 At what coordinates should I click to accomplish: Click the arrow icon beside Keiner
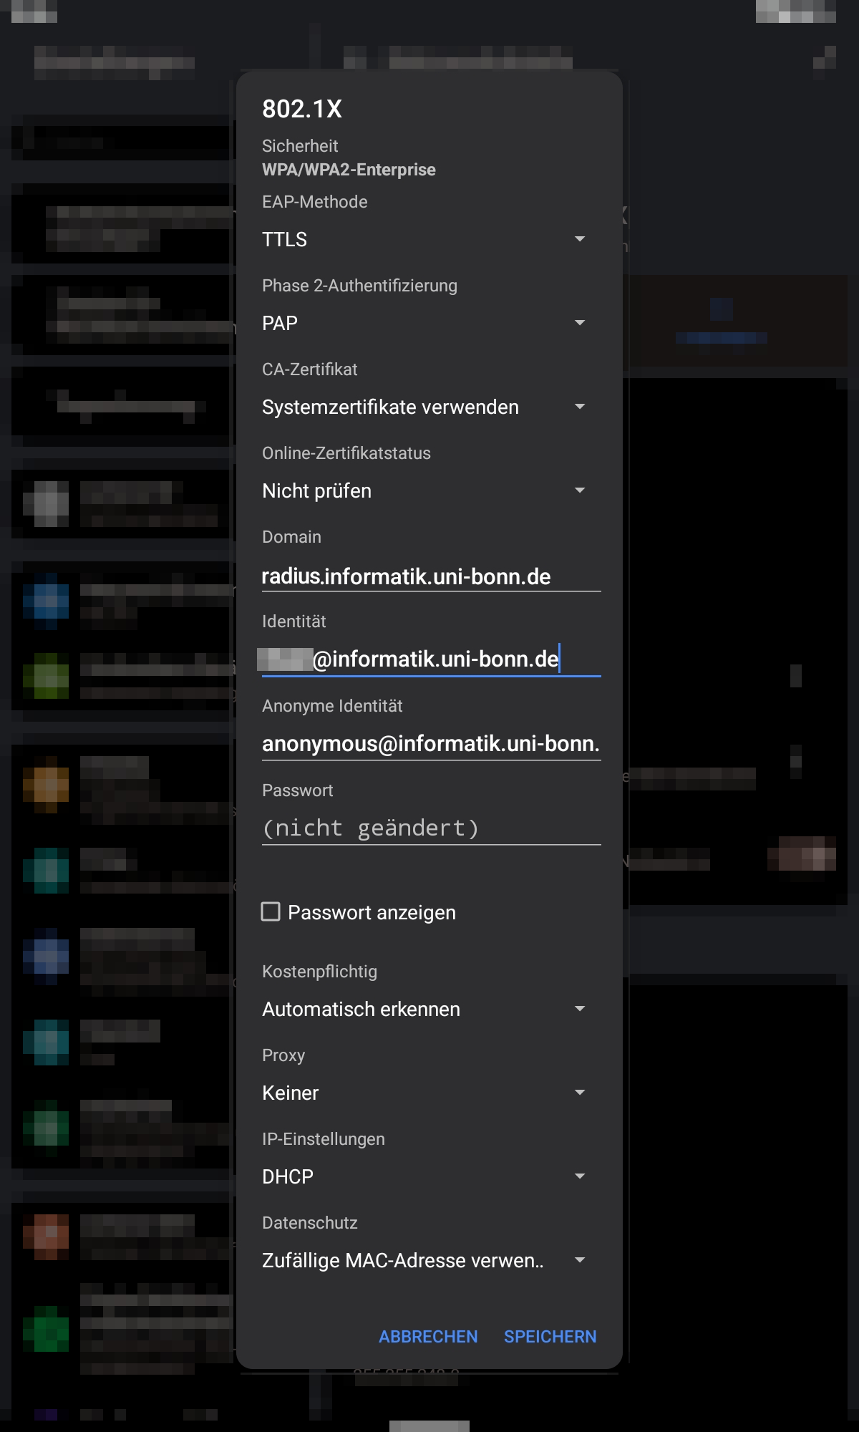pos(580,1093)
